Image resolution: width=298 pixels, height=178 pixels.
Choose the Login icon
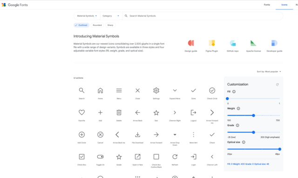coord(194,157)
